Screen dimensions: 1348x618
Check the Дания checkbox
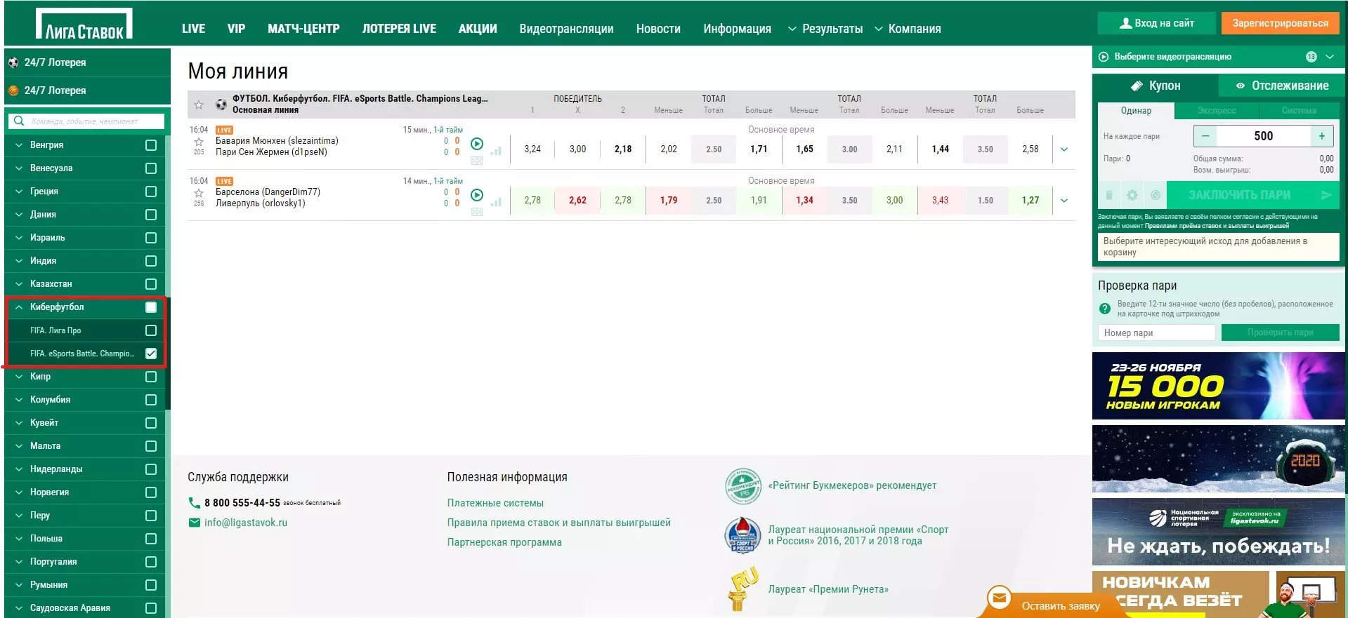150,215
